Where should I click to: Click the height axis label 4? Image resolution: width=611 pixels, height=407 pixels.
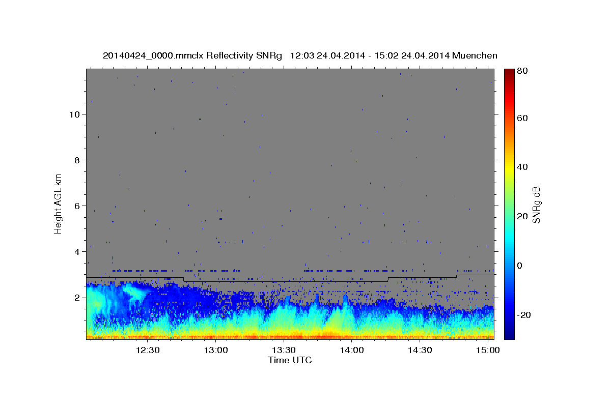click(77, 251)
